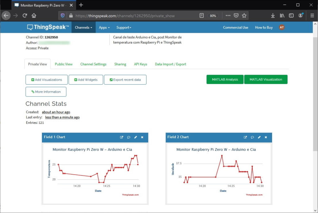
Task: Click the ThingSpeak logo
Action: click(x=48, y=27)
